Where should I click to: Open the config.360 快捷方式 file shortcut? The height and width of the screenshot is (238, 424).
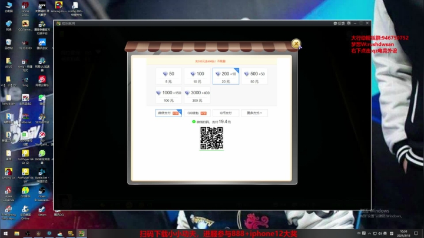click(75, 9)
